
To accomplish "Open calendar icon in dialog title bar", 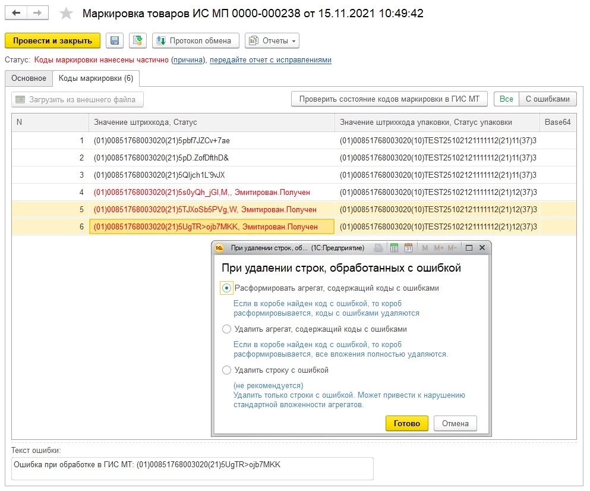I will point(408,248).
